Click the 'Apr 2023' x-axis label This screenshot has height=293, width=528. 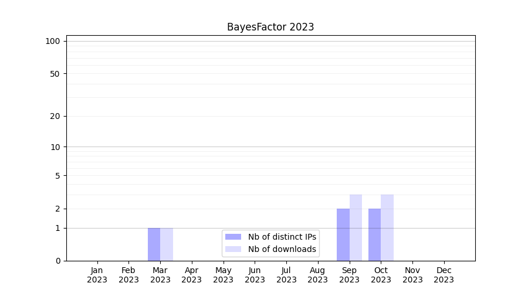tap(192, 275)
